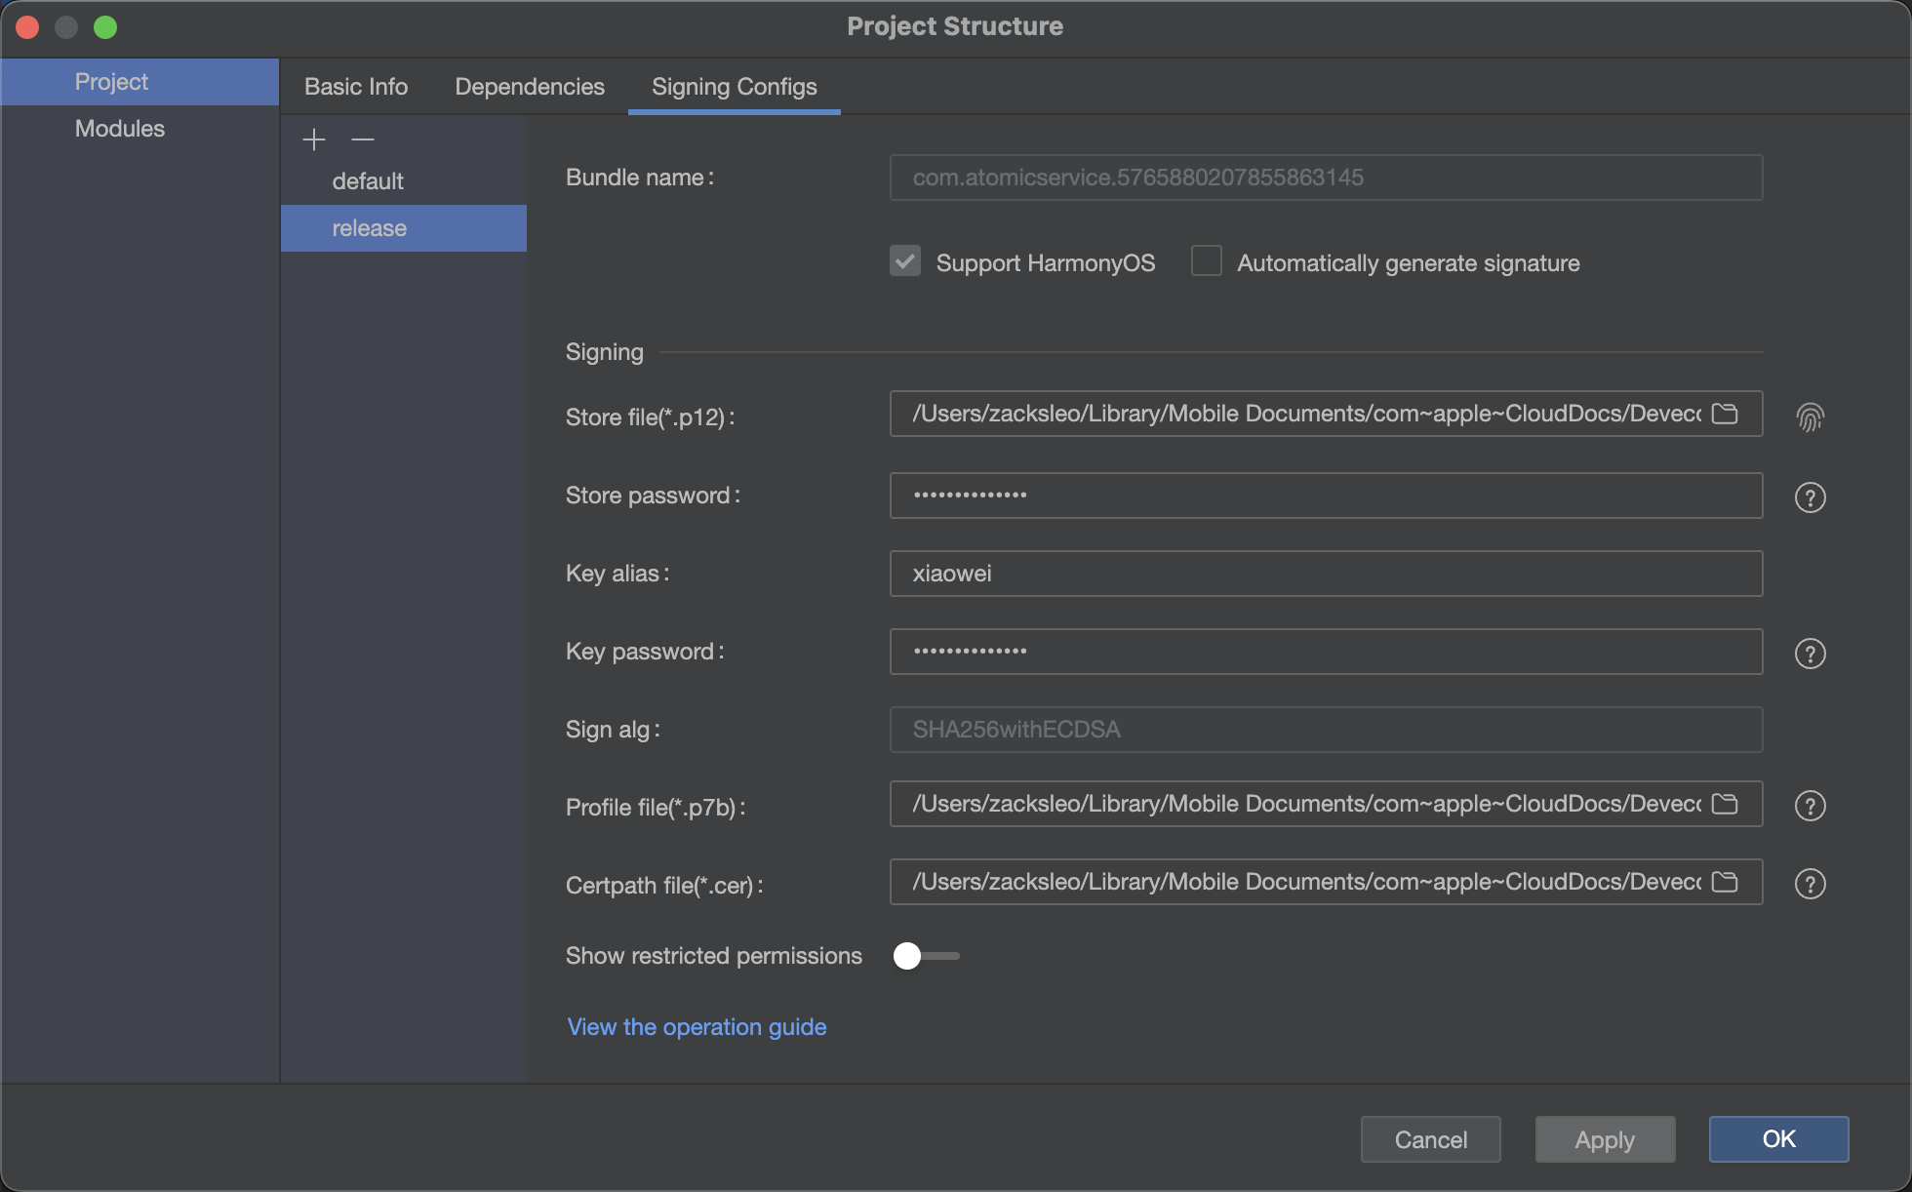Browse folder for Store file p12

click(x=1725, y=414)
